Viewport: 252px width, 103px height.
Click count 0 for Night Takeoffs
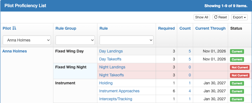point(190,75)
